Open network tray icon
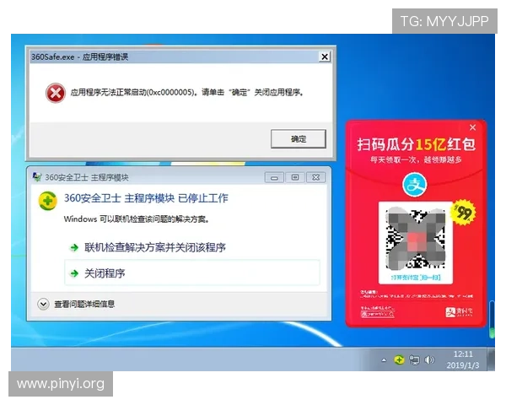The height and width of the screenshot is (405, 506). click(414, 359)
